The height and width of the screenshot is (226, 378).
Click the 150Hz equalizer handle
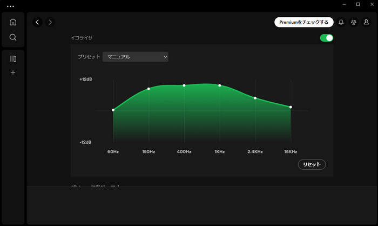click(x=148, y=89)
